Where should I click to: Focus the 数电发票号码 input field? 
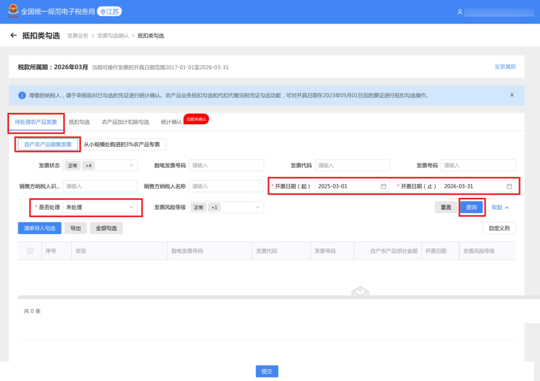(226, 165)
